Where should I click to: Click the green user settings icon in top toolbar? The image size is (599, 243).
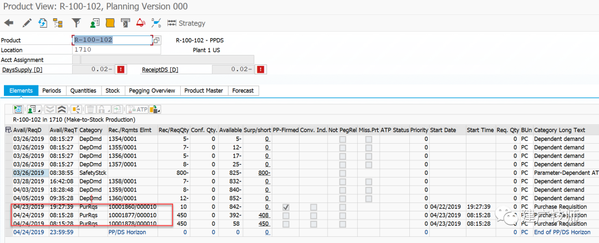point(95,23)
